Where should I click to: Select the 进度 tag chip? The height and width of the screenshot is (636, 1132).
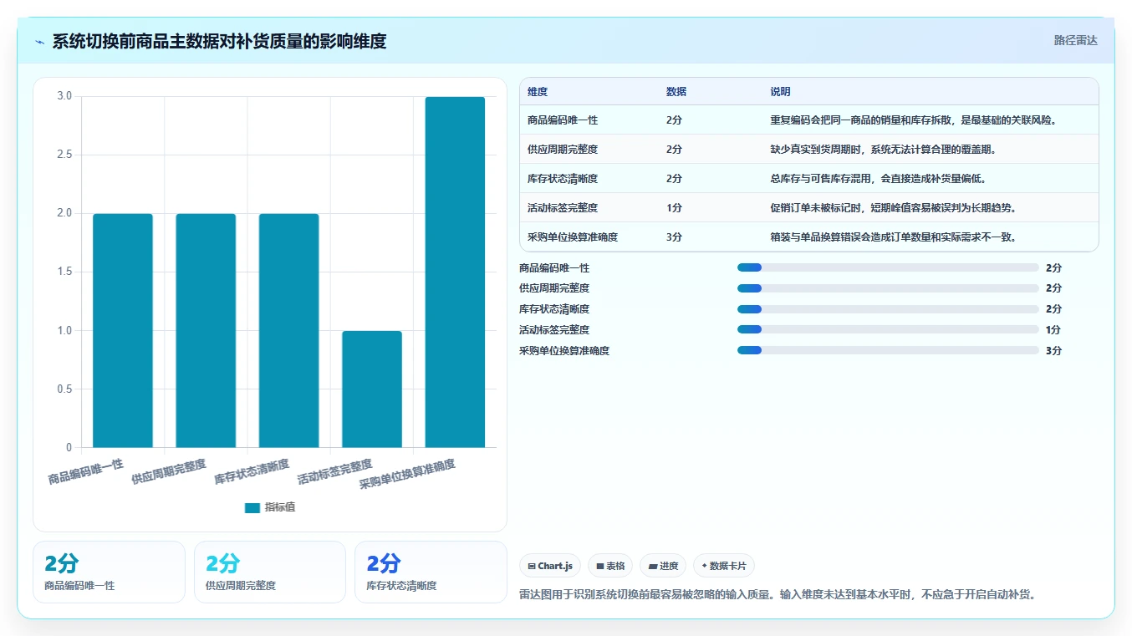(x=663, y=566)
